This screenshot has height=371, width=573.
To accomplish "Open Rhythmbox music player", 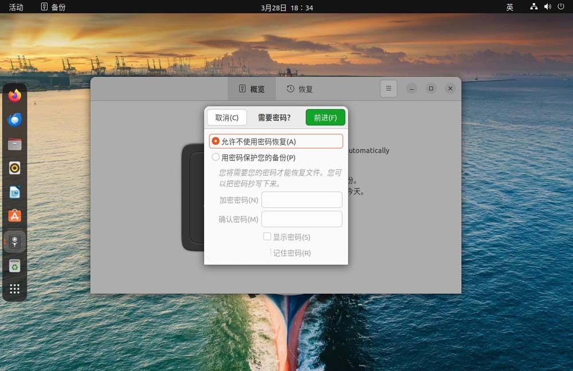I will coord(15,168).
